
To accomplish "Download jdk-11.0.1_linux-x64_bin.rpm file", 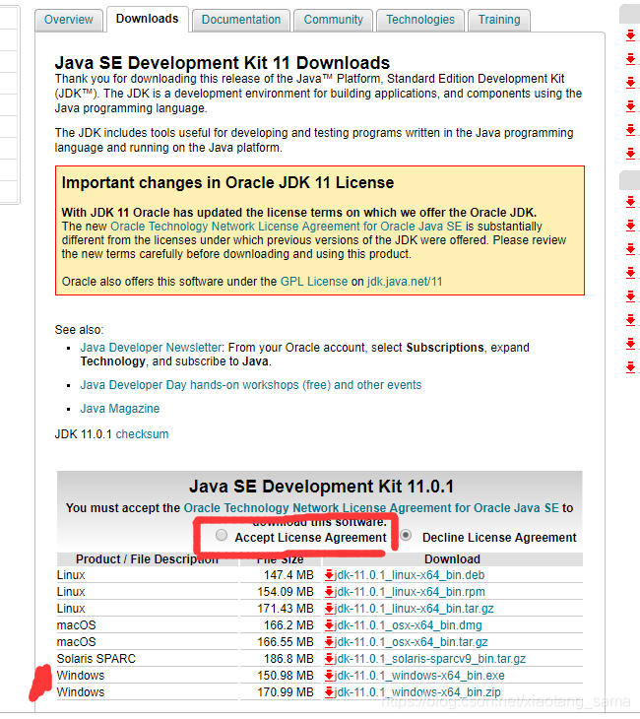I will (410, 592).
